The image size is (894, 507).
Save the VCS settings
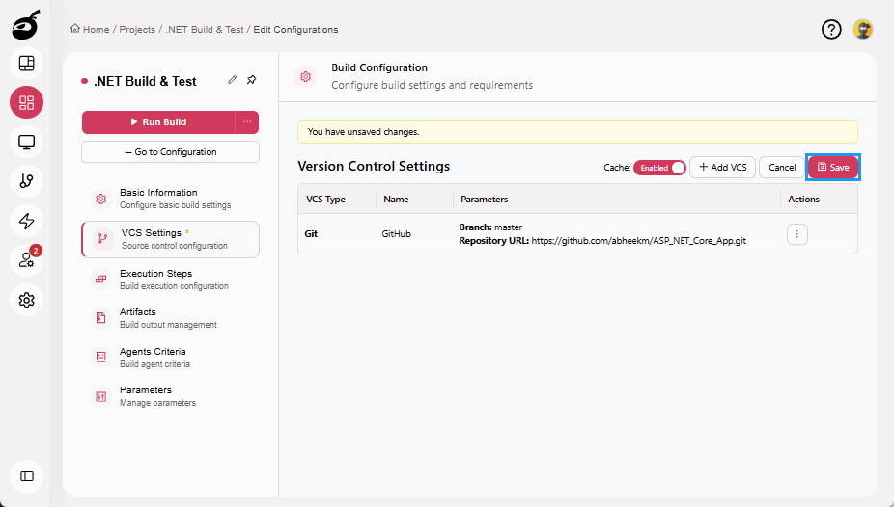click(833, 168)
